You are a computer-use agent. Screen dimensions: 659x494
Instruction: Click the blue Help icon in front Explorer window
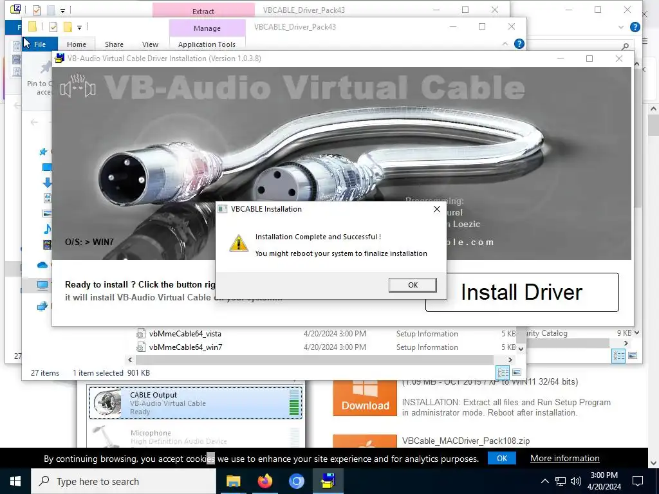point(519,44)
